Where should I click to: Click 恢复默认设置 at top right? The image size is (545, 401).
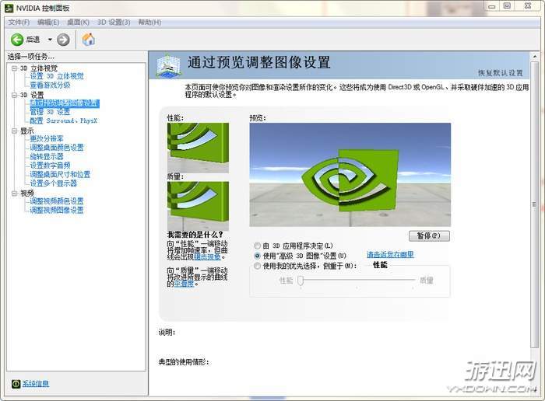tap(500, 73)
